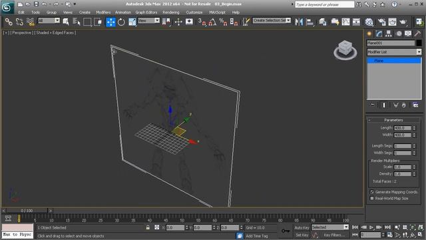This screenshot has height=240, width=426.
Task: Open the Animation menu
Action: click(x=122, y=12)
